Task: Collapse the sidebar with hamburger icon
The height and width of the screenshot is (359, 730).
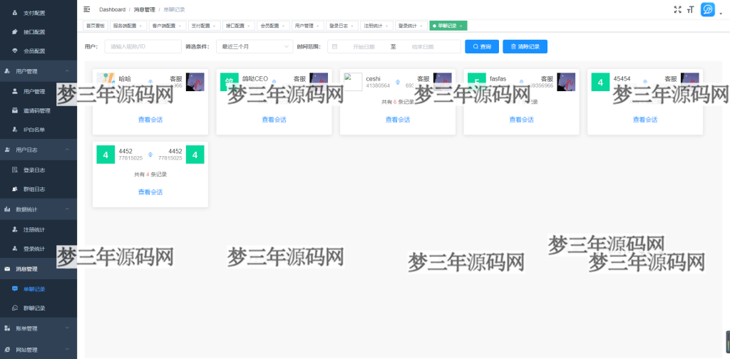Action: 86,9
